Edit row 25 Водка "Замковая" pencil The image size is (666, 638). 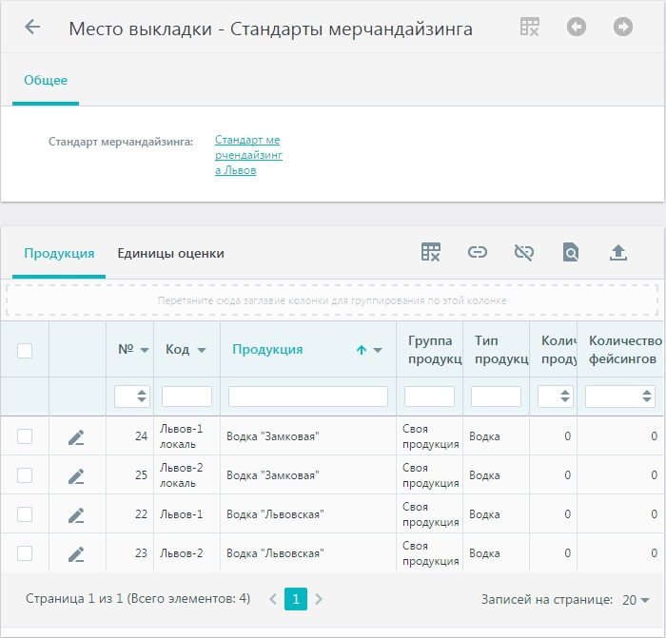(x=76, y=475)
